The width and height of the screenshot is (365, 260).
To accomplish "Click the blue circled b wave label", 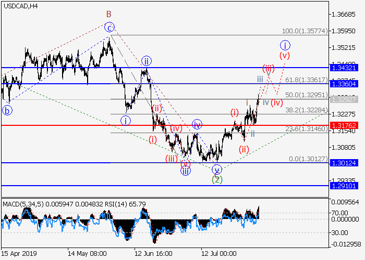I will [7, 110].
